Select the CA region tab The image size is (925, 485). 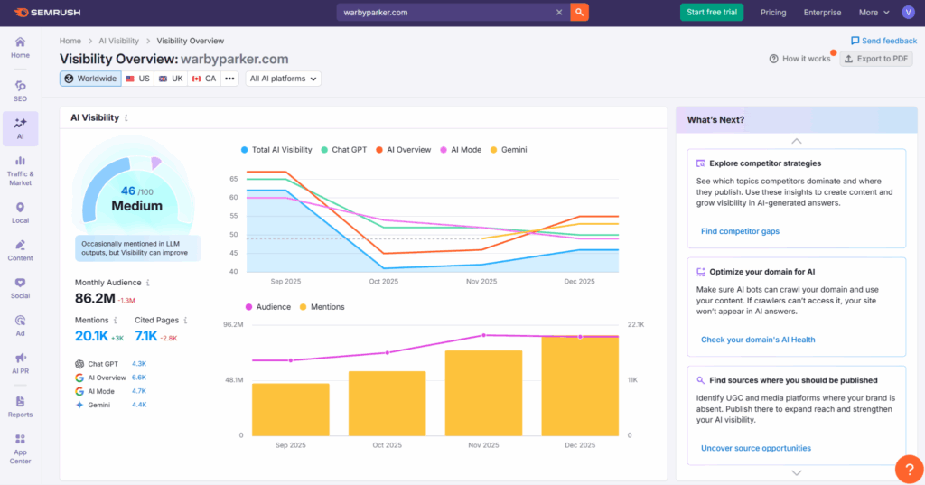pyautogui.click(x=204, y=79)
